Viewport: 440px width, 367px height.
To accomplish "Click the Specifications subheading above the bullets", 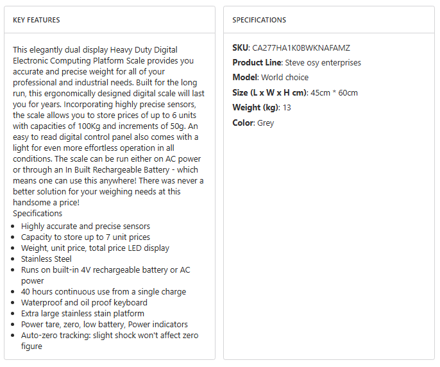I will coord(38,213).
